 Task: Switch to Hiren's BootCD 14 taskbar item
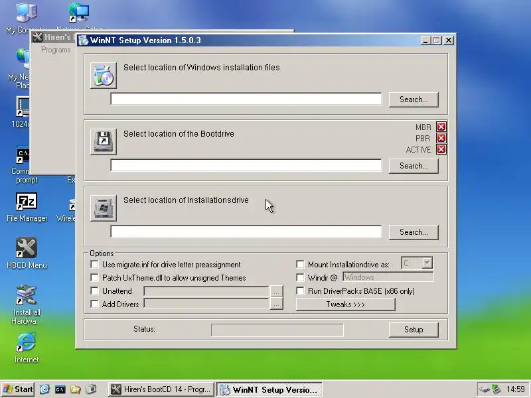tap(161, 389)
